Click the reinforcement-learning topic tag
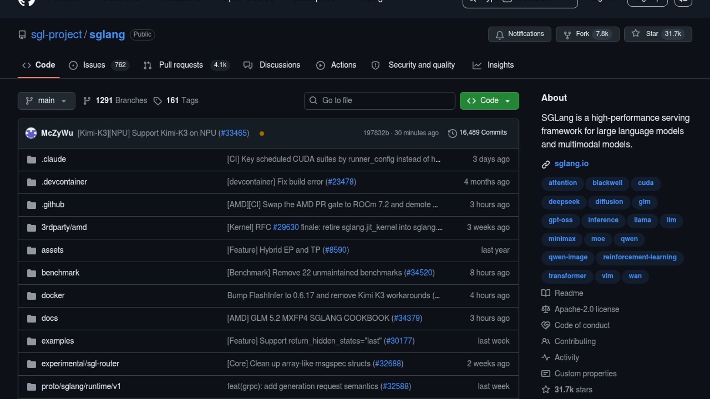Screen dimensions: 710x399 [640, 257]
